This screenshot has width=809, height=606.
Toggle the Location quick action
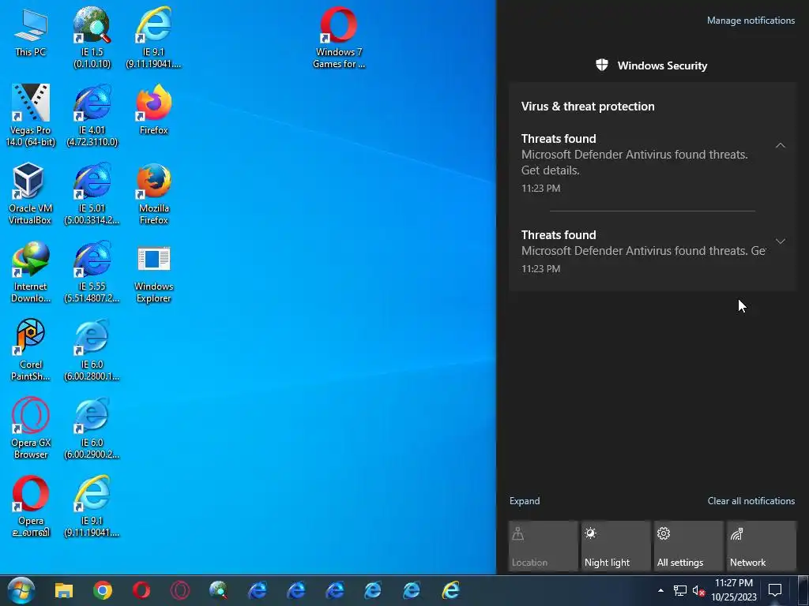pyautogui.click(x=544, y=546)
